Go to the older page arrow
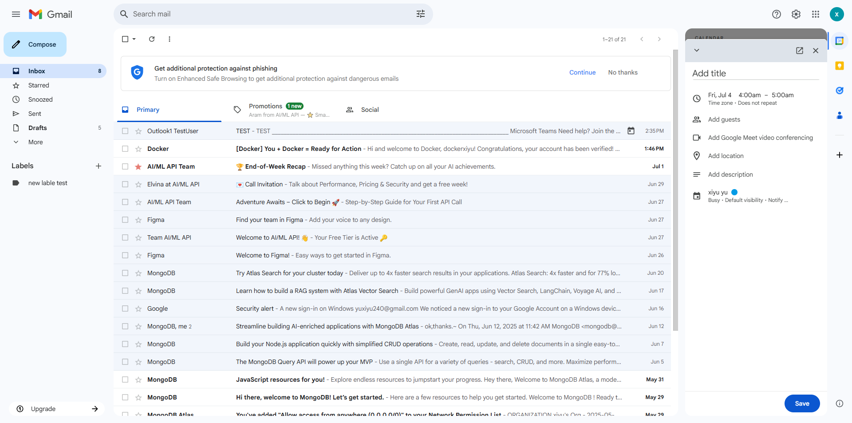The height and width of the screenshot is (423, 852). click(659, 39)
